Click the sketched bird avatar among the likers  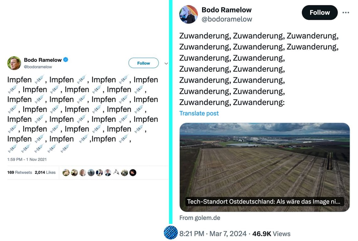[x=116, y=172]
